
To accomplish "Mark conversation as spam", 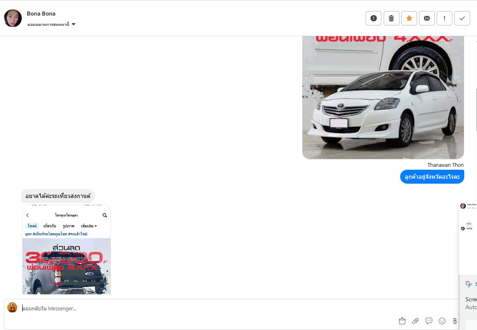I will coord(373,18).
